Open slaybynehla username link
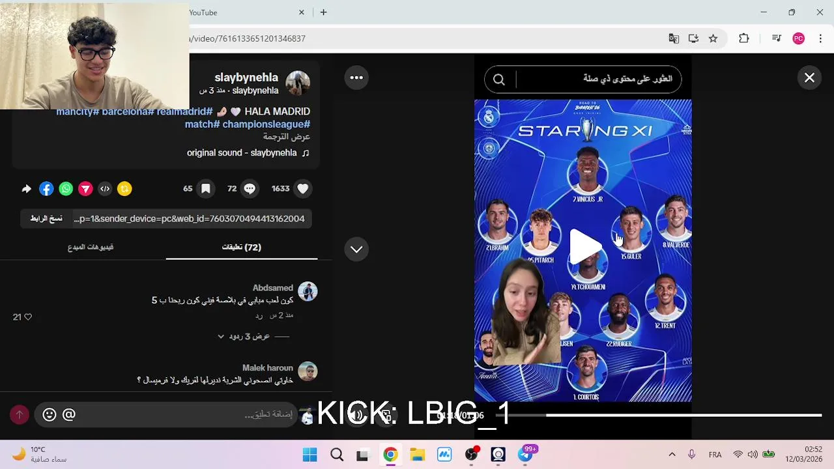This screenshot has height=469, width=834. (246, 78)
